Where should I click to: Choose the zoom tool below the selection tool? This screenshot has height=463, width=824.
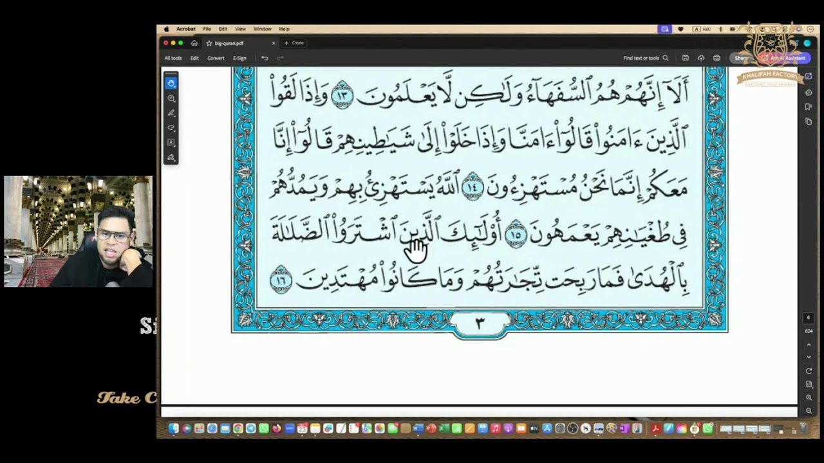[x=171, y=98]
